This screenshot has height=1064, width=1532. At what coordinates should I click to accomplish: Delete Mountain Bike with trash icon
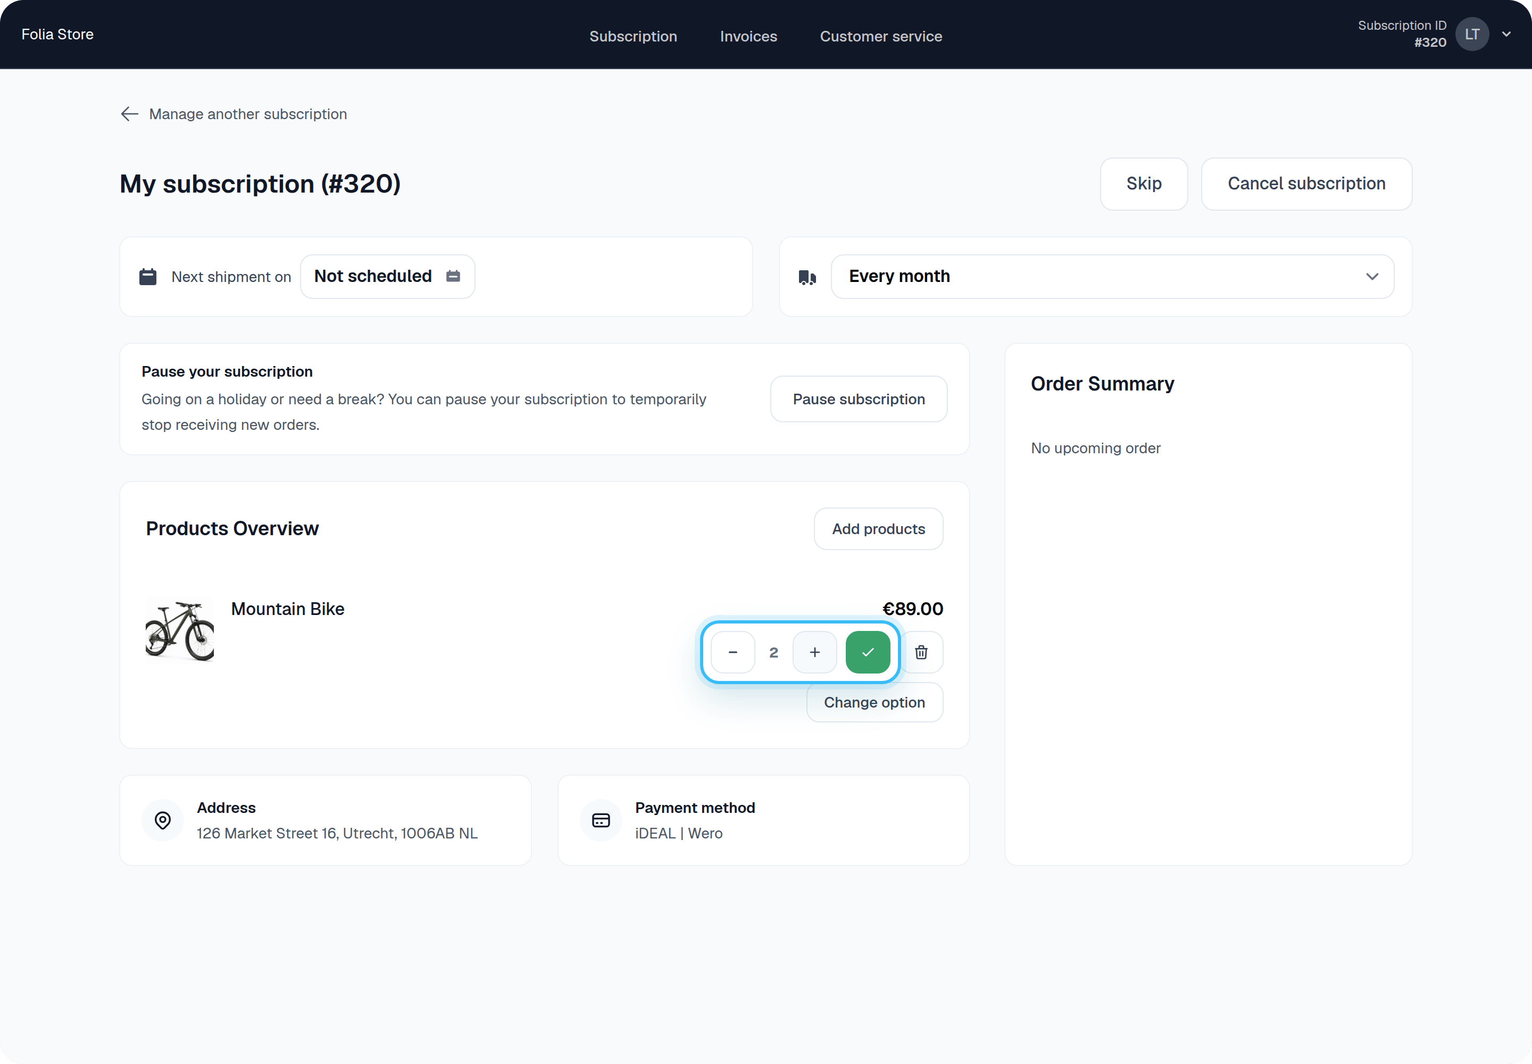coord(921,652)
